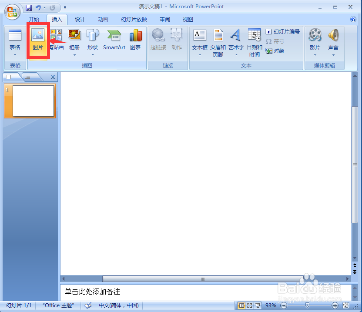Viewport: 362px width, 312px height.
Task: Open the 动画 tab
Action: tap(103, 20)
